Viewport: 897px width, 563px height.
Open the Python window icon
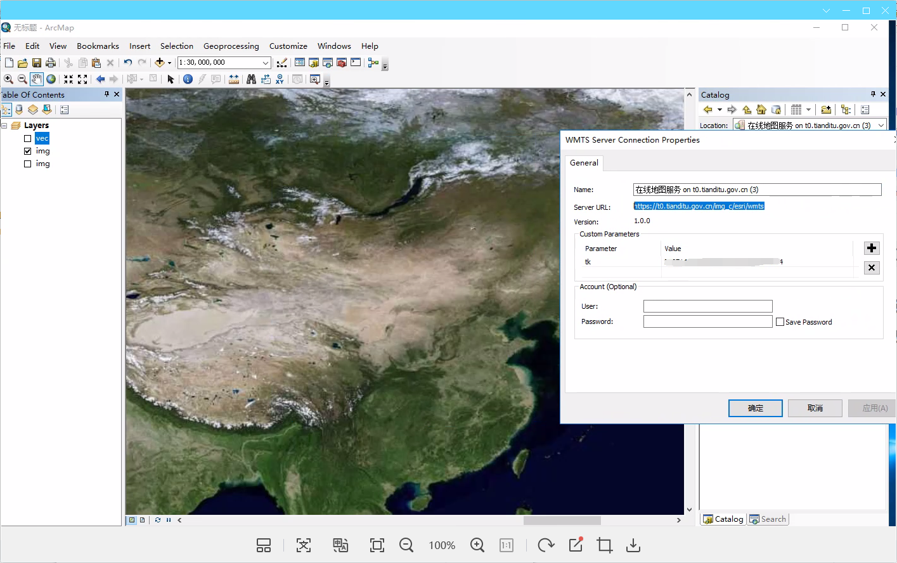(356, 63)
